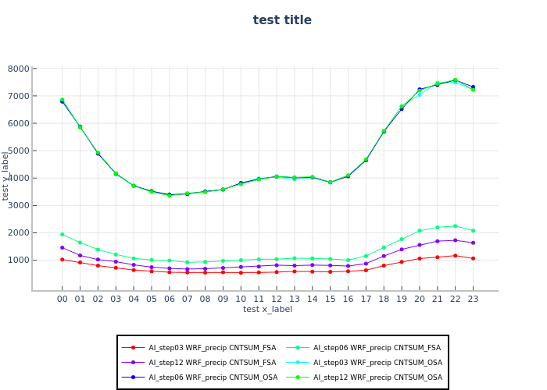The width and height of the screenshot is (547, 390).
Task: Click the cyan legend swatch for AI_step03 CNTSUM_OSA
Action: [x=298, y=362]
